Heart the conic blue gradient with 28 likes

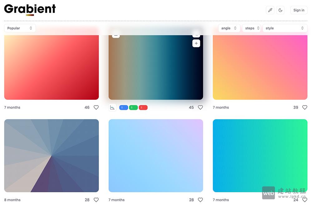(96, 200)
